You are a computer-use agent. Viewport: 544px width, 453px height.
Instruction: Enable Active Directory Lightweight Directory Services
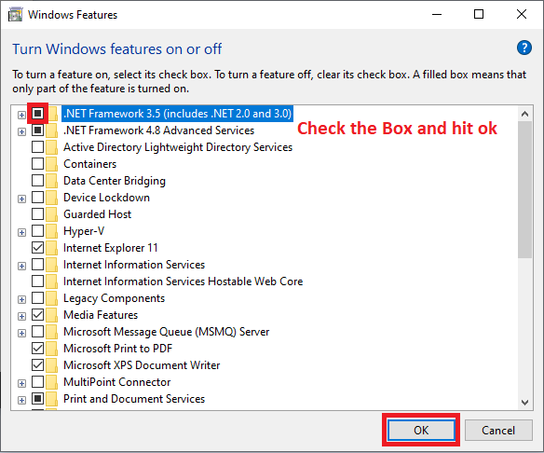pyautogui.click(x=37, y=147)
